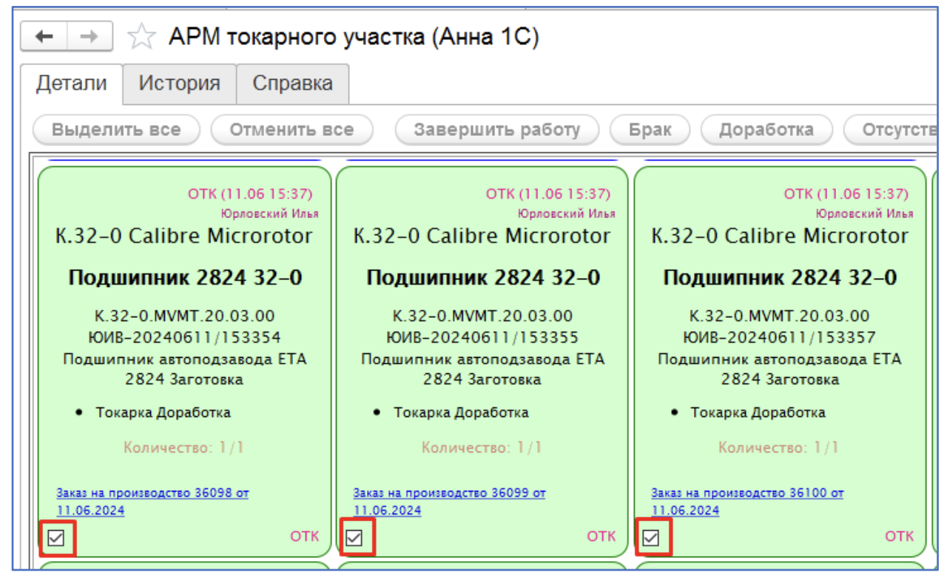The height and width of the screenshot is (584, 947).
Task: Uncheck the checkbox on order 36098 card
Action: [x=56, y=537]
